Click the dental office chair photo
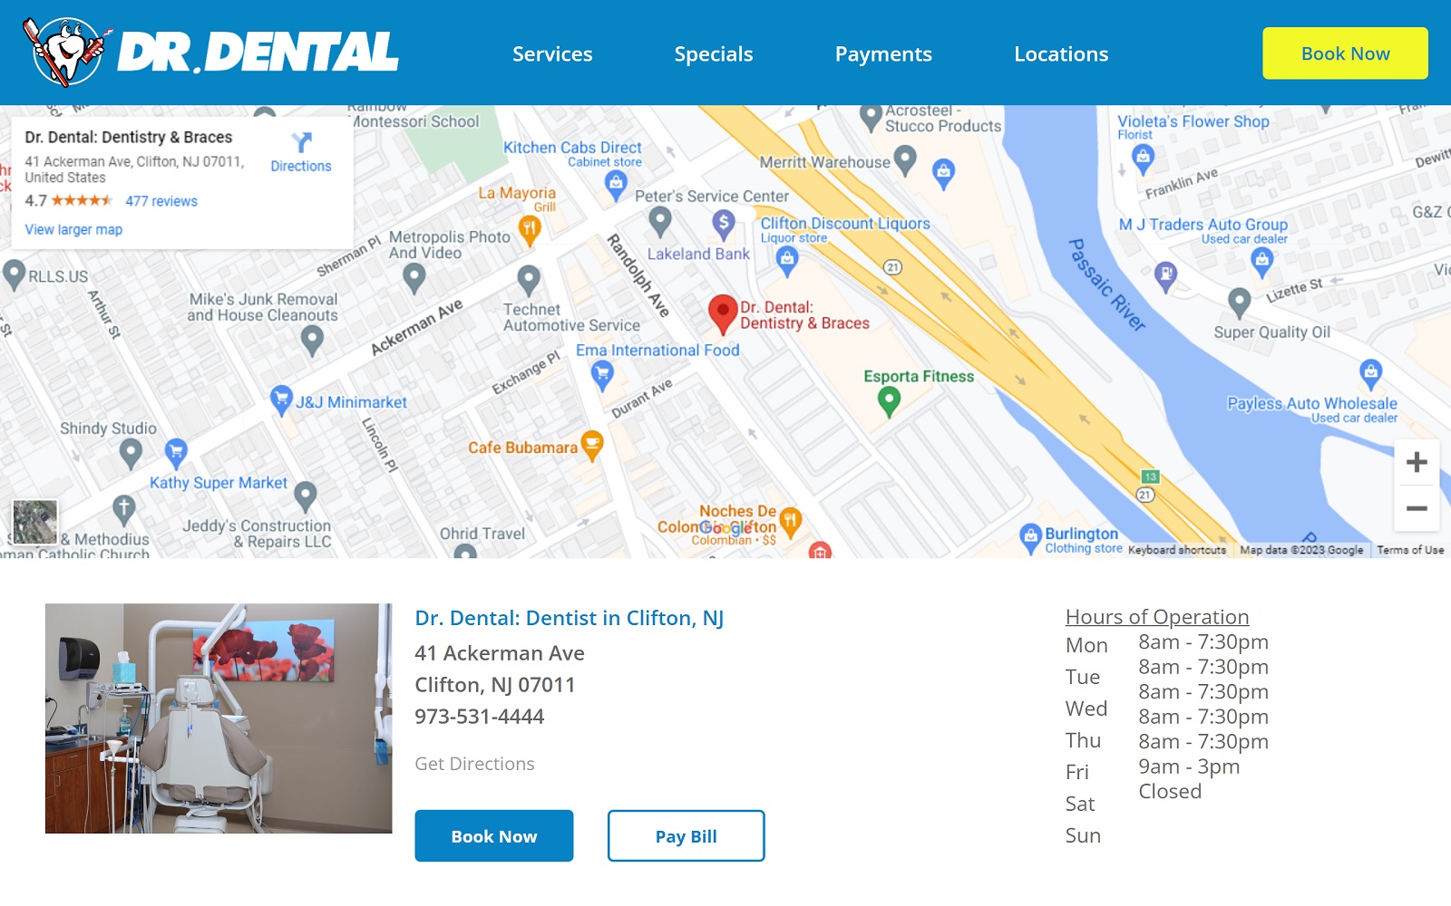 point(219,718)
